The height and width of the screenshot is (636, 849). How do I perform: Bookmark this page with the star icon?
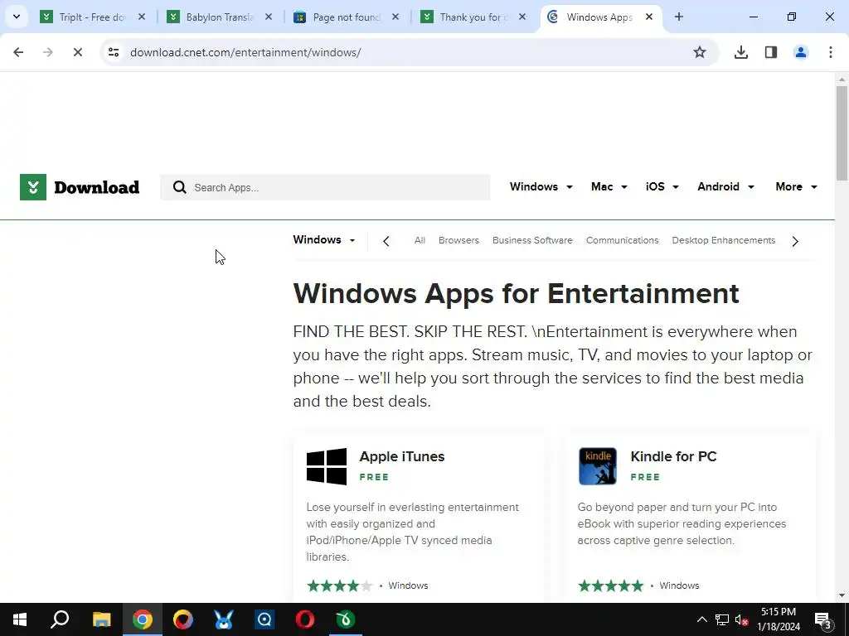pyautogui.click(x=700, y=52)
